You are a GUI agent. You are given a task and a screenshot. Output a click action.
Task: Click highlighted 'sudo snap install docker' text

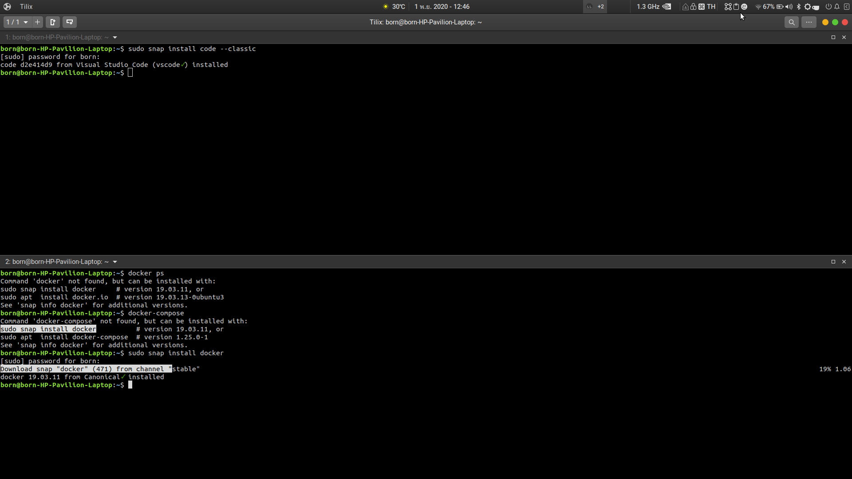pyautogui.click(x=48, y=329)
